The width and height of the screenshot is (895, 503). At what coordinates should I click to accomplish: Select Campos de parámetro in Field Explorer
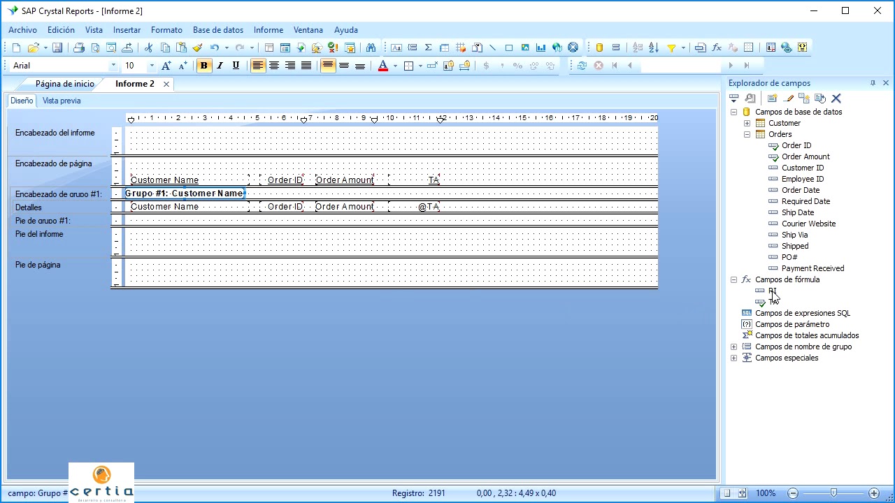tap(792, 324)
